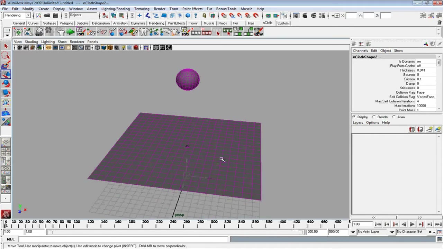Open the viewport Panels menu
Viewport: 443px width, 249px height.
point(92,41)
